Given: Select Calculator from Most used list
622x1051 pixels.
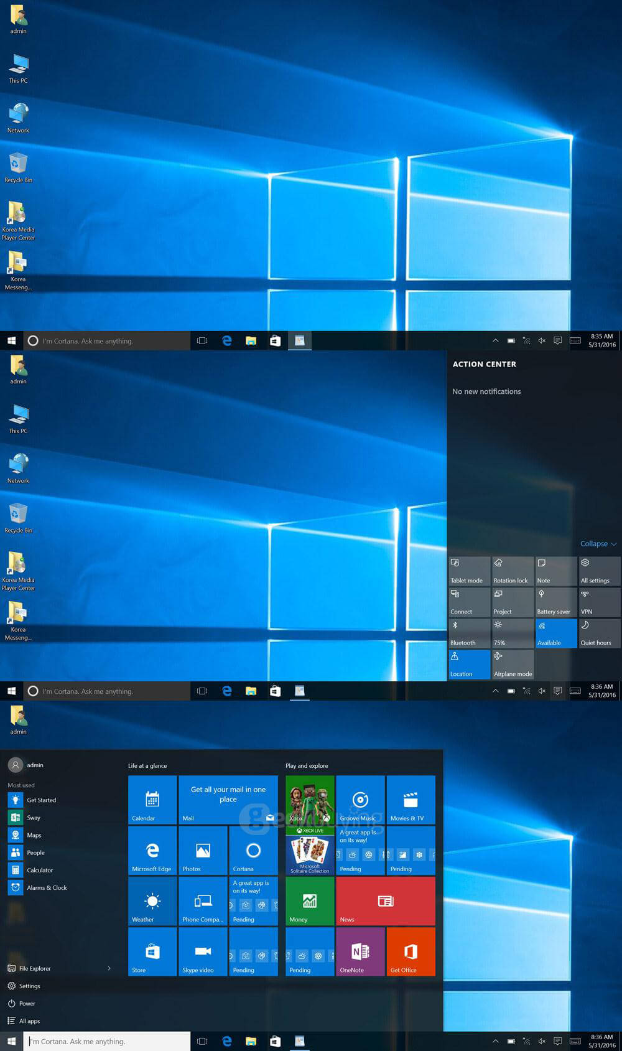Looking at the screenshot, I should point(40,870).
